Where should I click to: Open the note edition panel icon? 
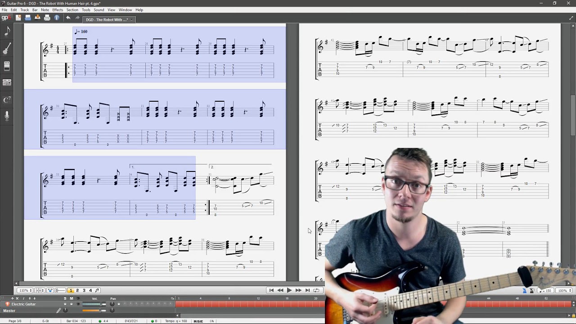(7, 31)
